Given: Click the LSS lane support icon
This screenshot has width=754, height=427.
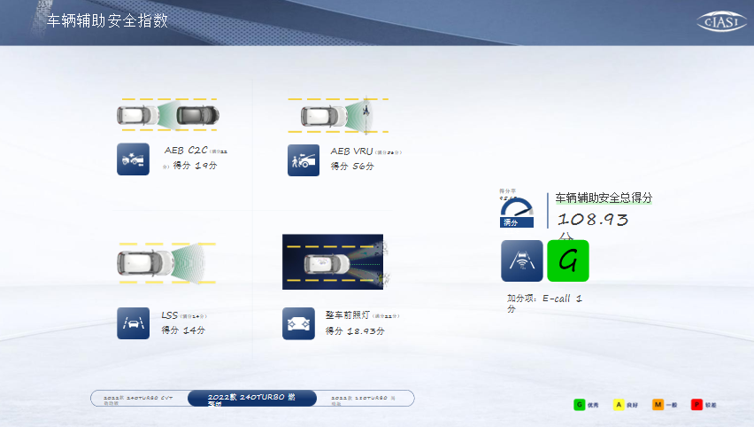Looking at the screenshot, I should [133, 322].
